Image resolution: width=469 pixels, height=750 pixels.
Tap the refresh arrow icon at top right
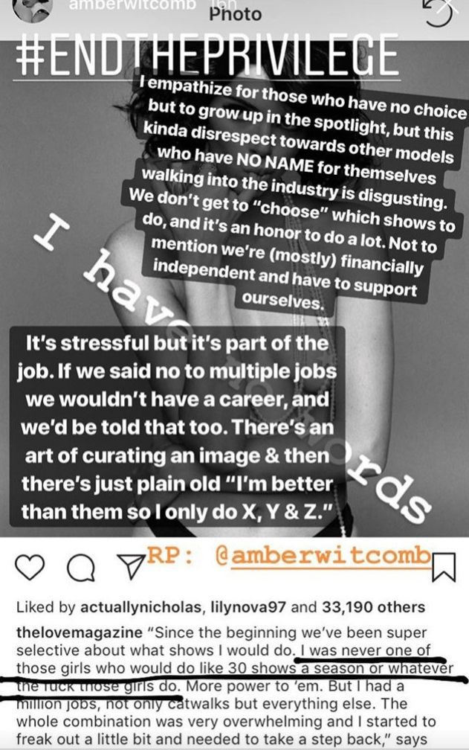(x=439, y=13)
